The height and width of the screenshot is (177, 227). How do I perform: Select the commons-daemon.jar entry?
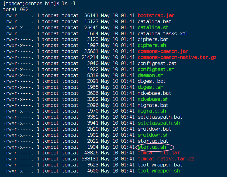(163, 51)
